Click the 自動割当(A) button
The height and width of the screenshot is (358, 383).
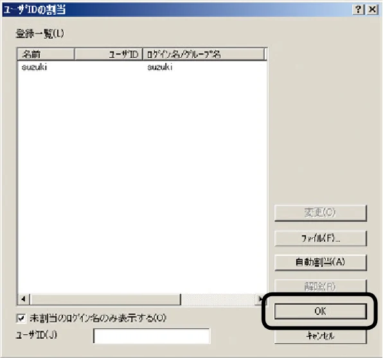point(321,262)
